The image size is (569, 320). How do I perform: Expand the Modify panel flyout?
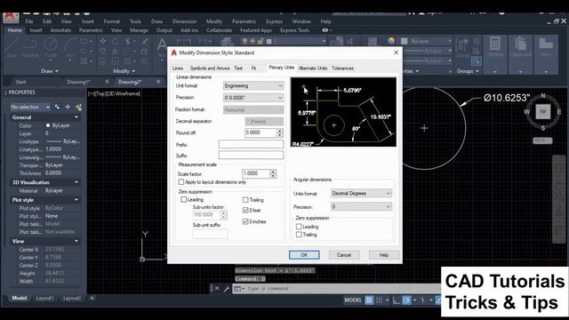coord(124,71)
